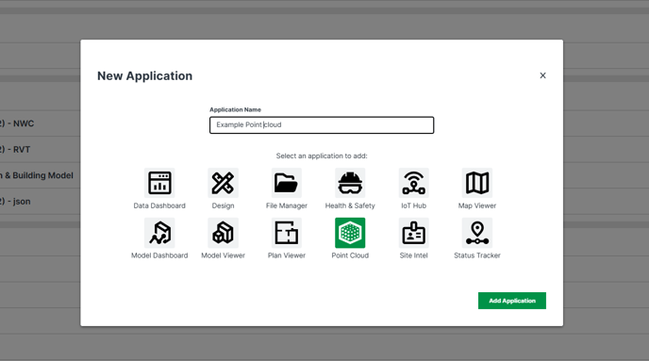Image resolution: width=649 pixels, height=361 pixels.
Task: Close the New Application dialog
Action: click(542, 75)
